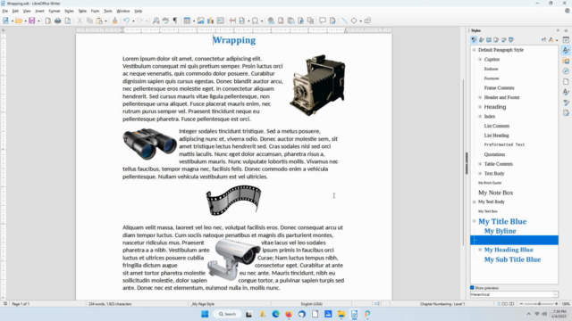Collapse the My Title Blue style node

point(475,221)
